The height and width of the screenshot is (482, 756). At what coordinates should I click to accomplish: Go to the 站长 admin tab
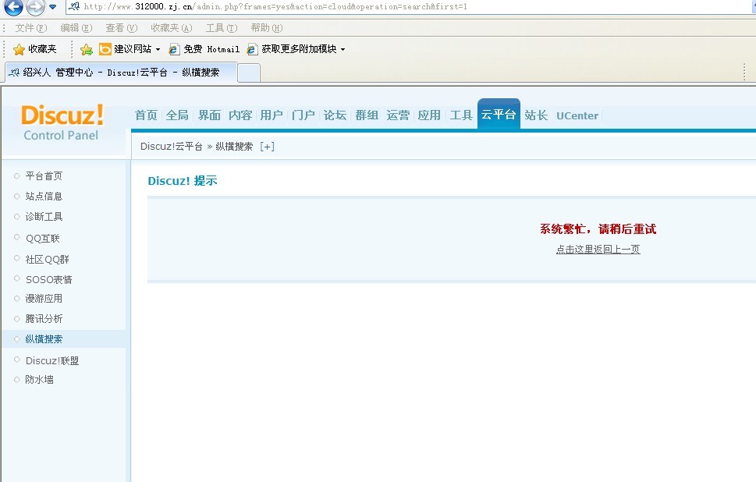[536, 115]
